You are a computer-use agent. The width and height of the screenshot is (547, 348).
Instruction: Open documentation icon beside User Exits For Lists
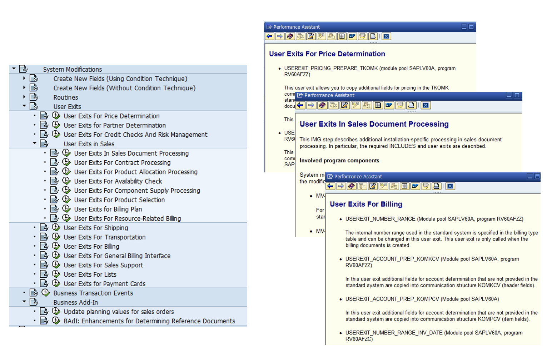[x=44, y=274]
